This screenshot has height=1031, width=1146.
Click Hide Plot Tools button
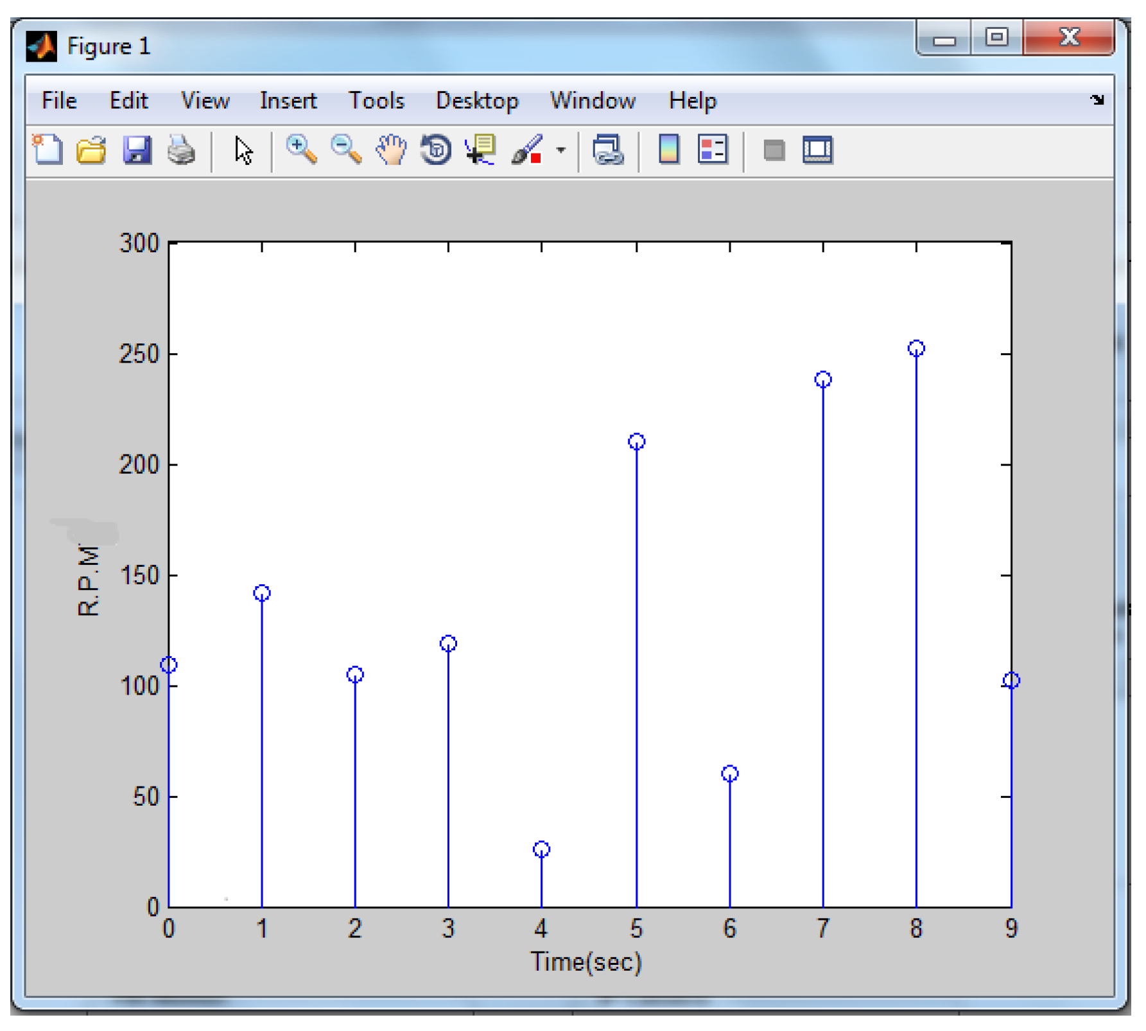click(x=774, y=150)
